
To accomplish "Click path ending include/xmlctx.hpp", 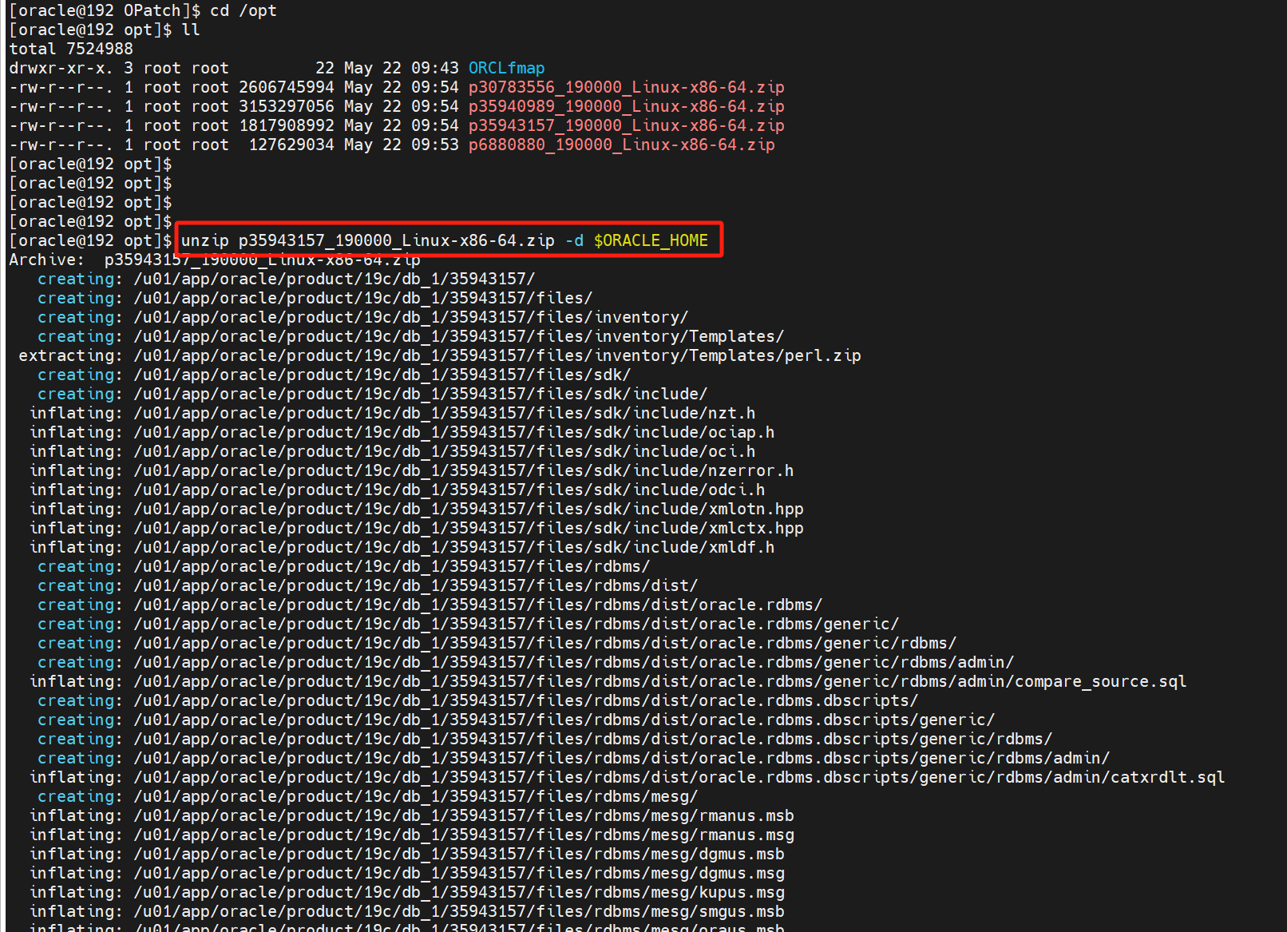I will 469,528.
